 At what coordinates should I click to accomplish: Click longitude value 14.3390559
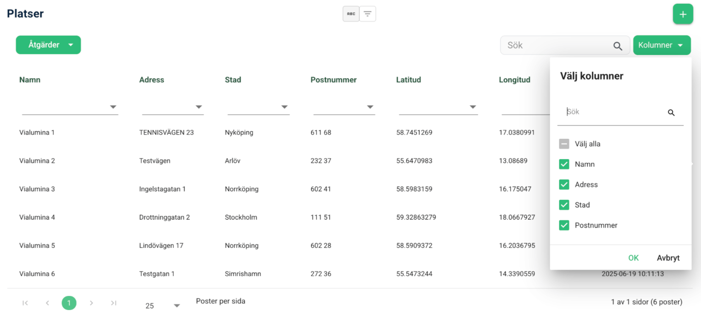[x=517, y=274]
